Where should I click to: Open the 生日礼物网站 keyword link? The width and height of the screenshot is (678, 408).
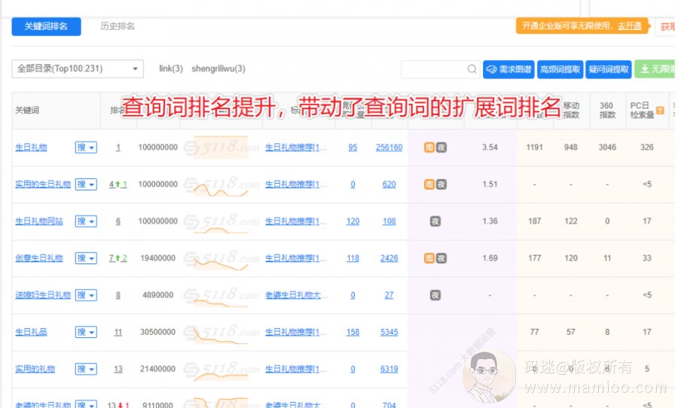click(39, 221)
